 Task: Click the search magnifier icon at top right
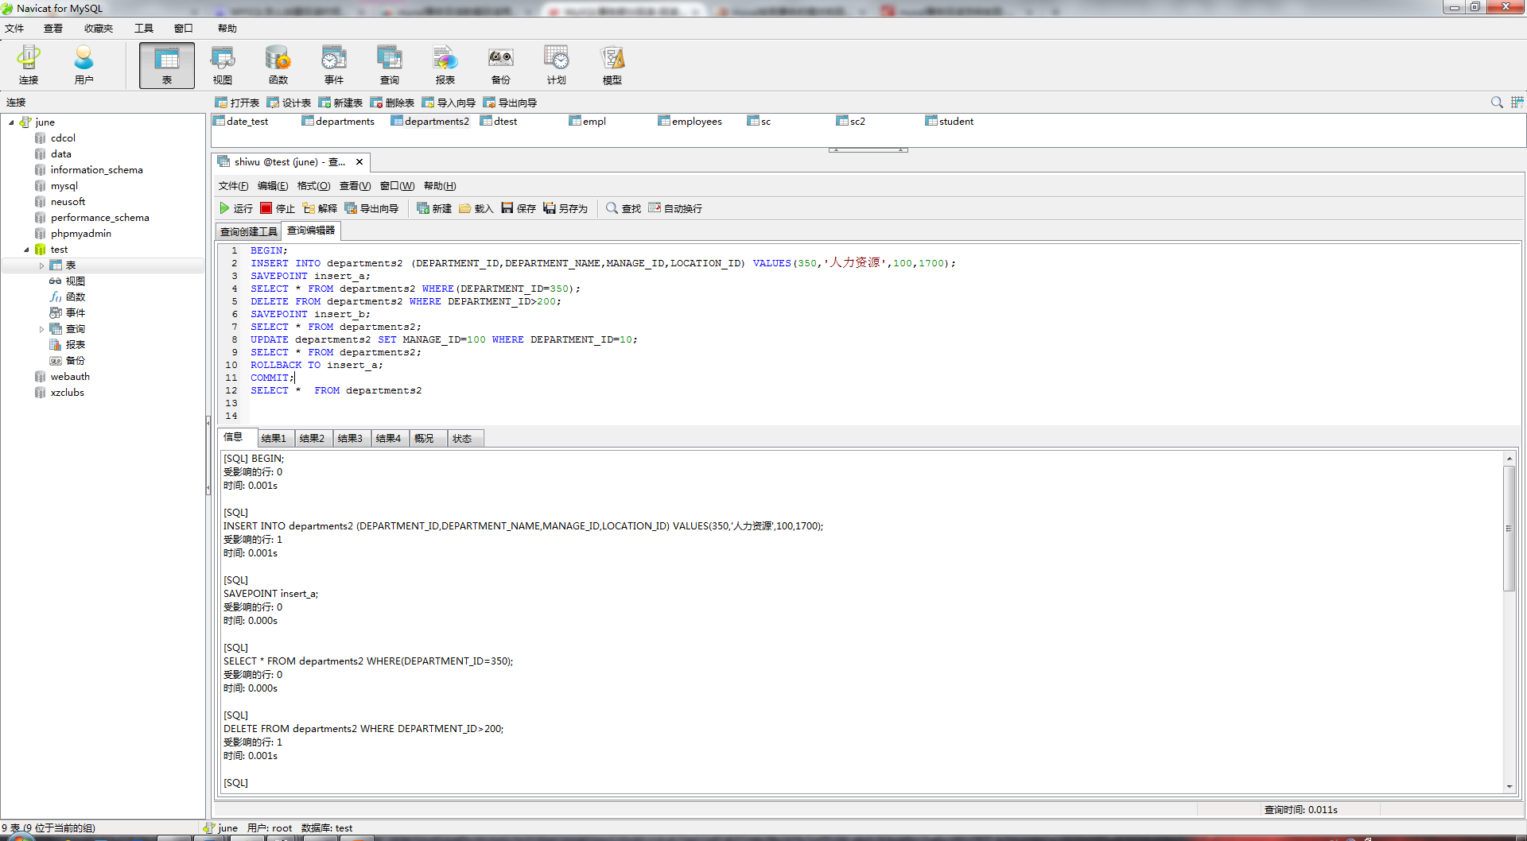tap(1497, 102)
